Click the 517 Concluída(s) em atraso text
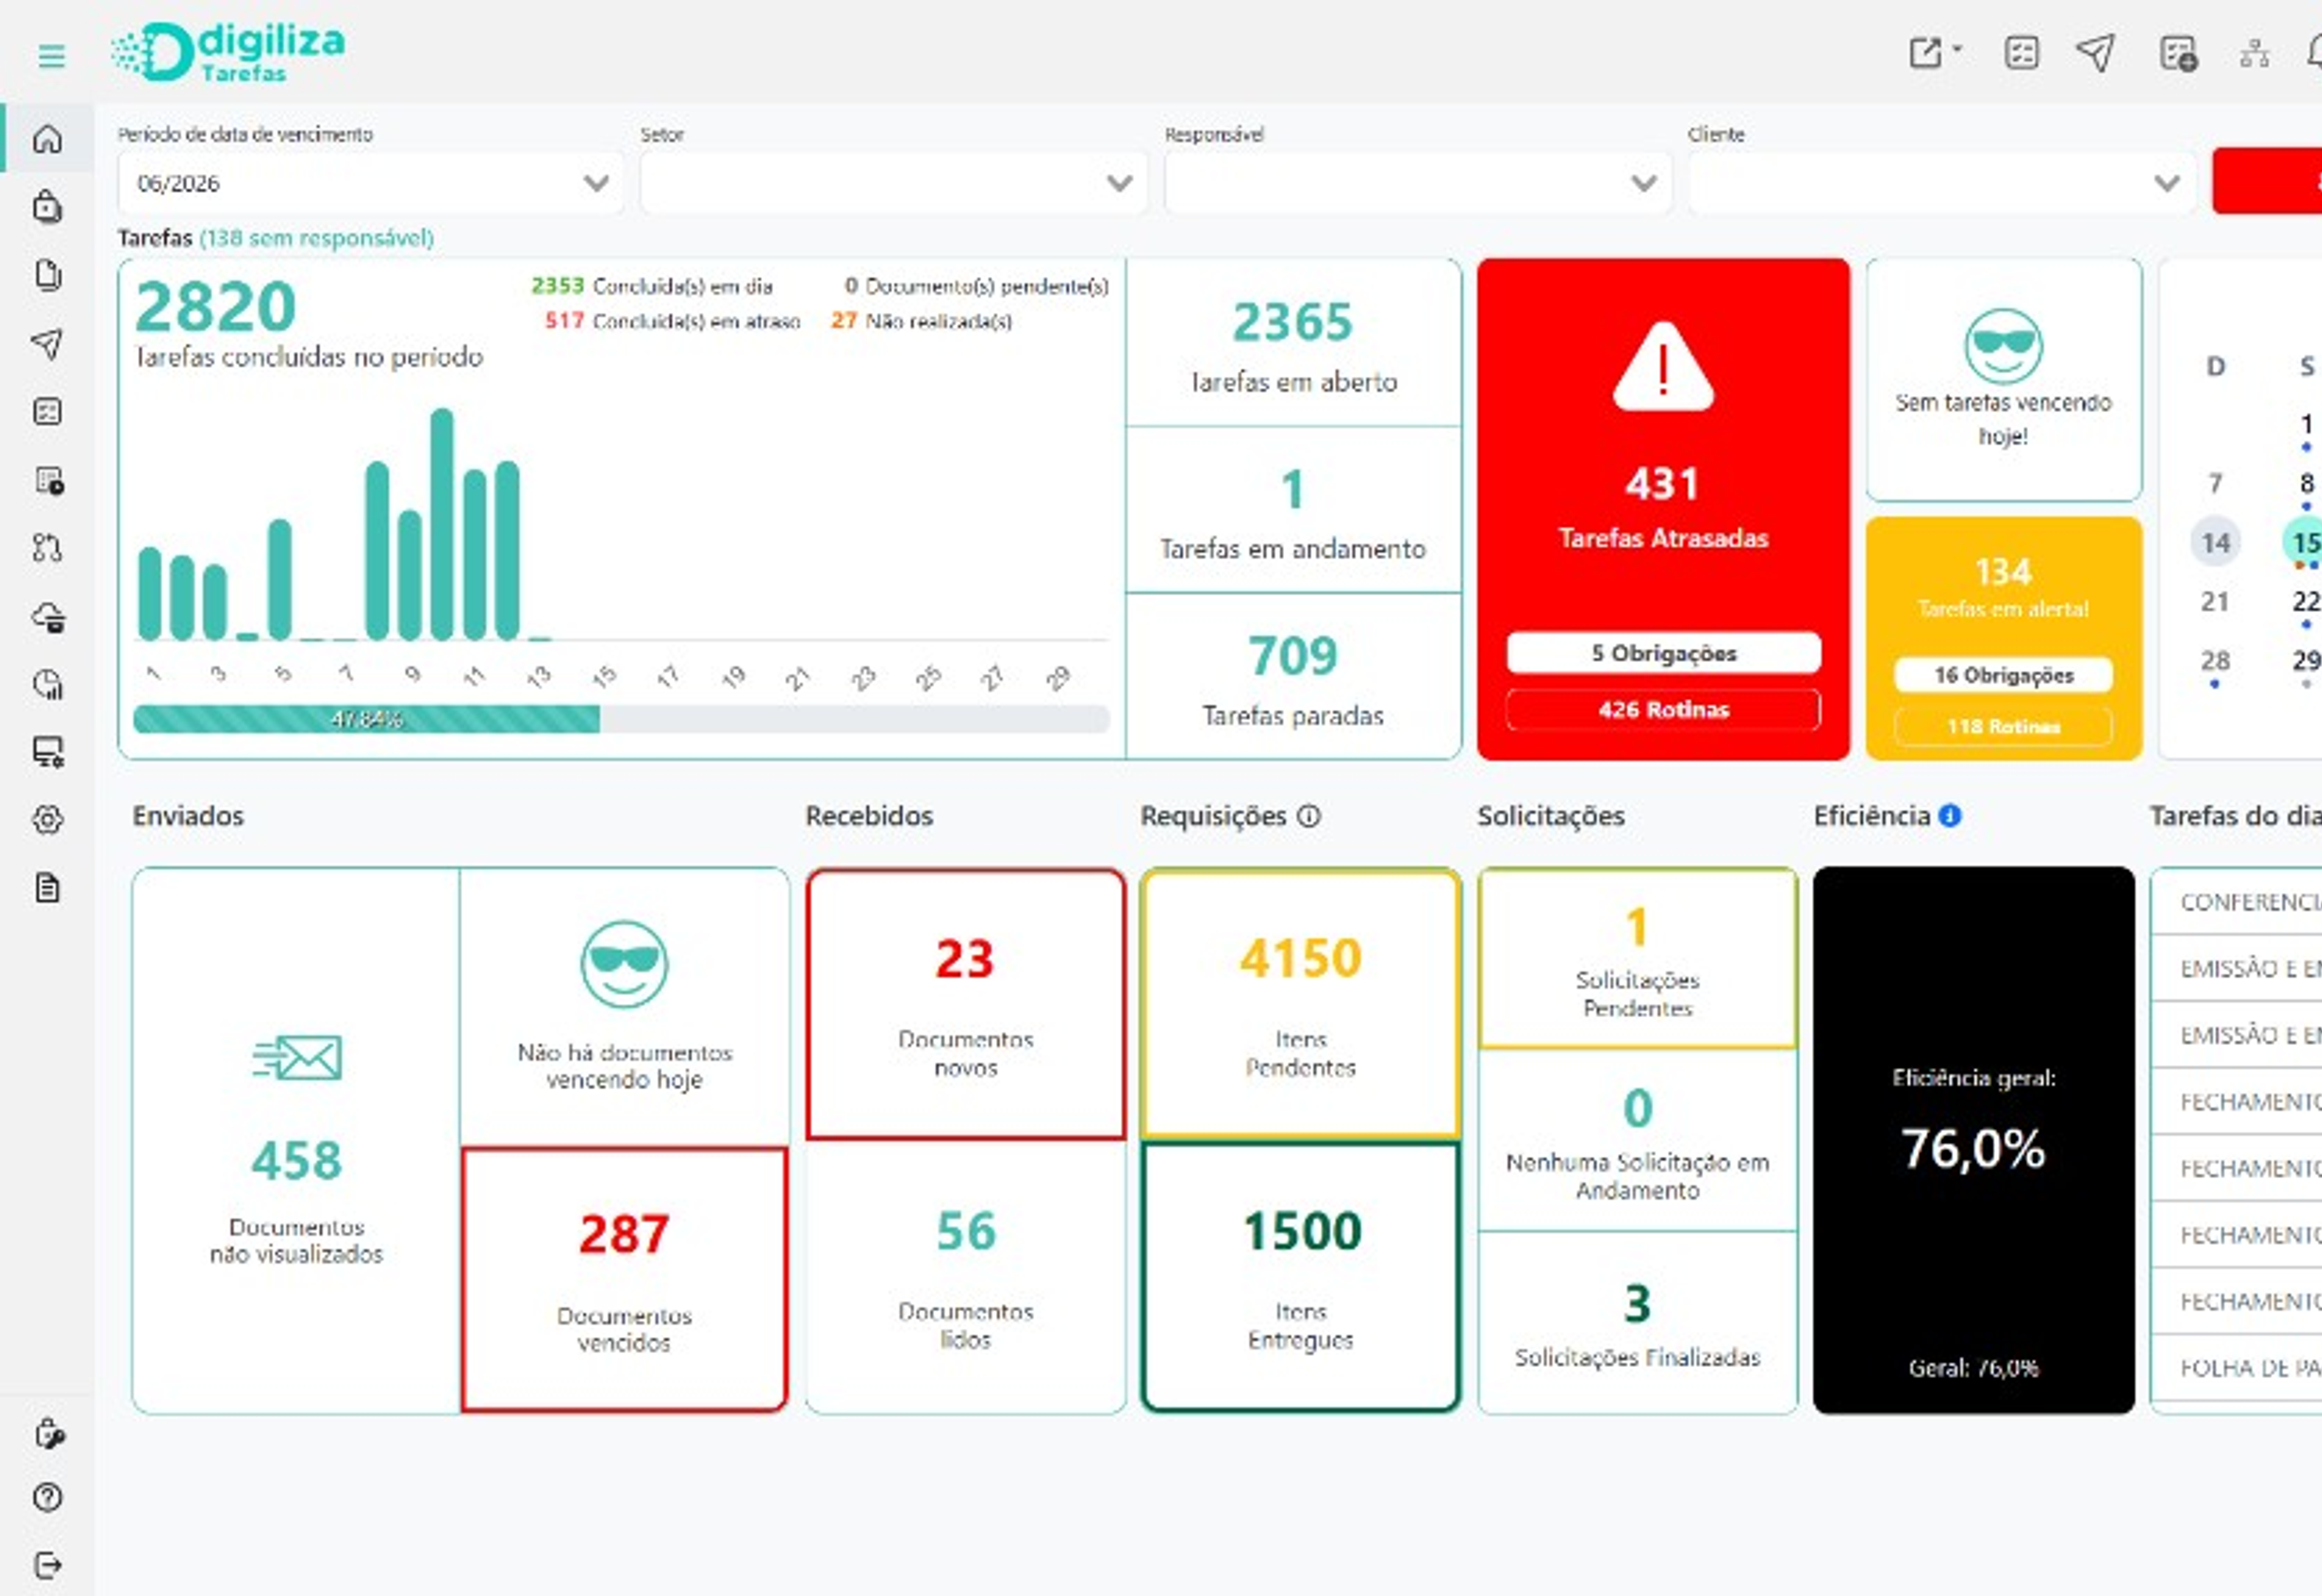Viewport: 2322px width, 1596px height. click(672, 321)
